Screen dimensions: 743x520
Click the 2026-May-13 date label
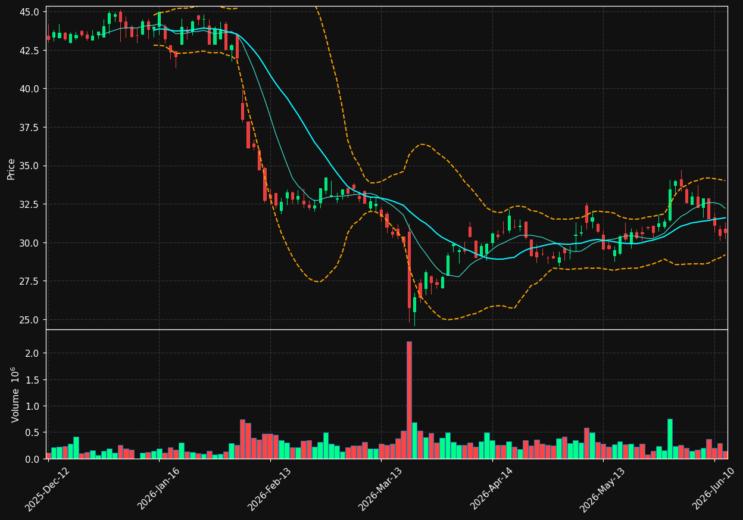(603, 489)
